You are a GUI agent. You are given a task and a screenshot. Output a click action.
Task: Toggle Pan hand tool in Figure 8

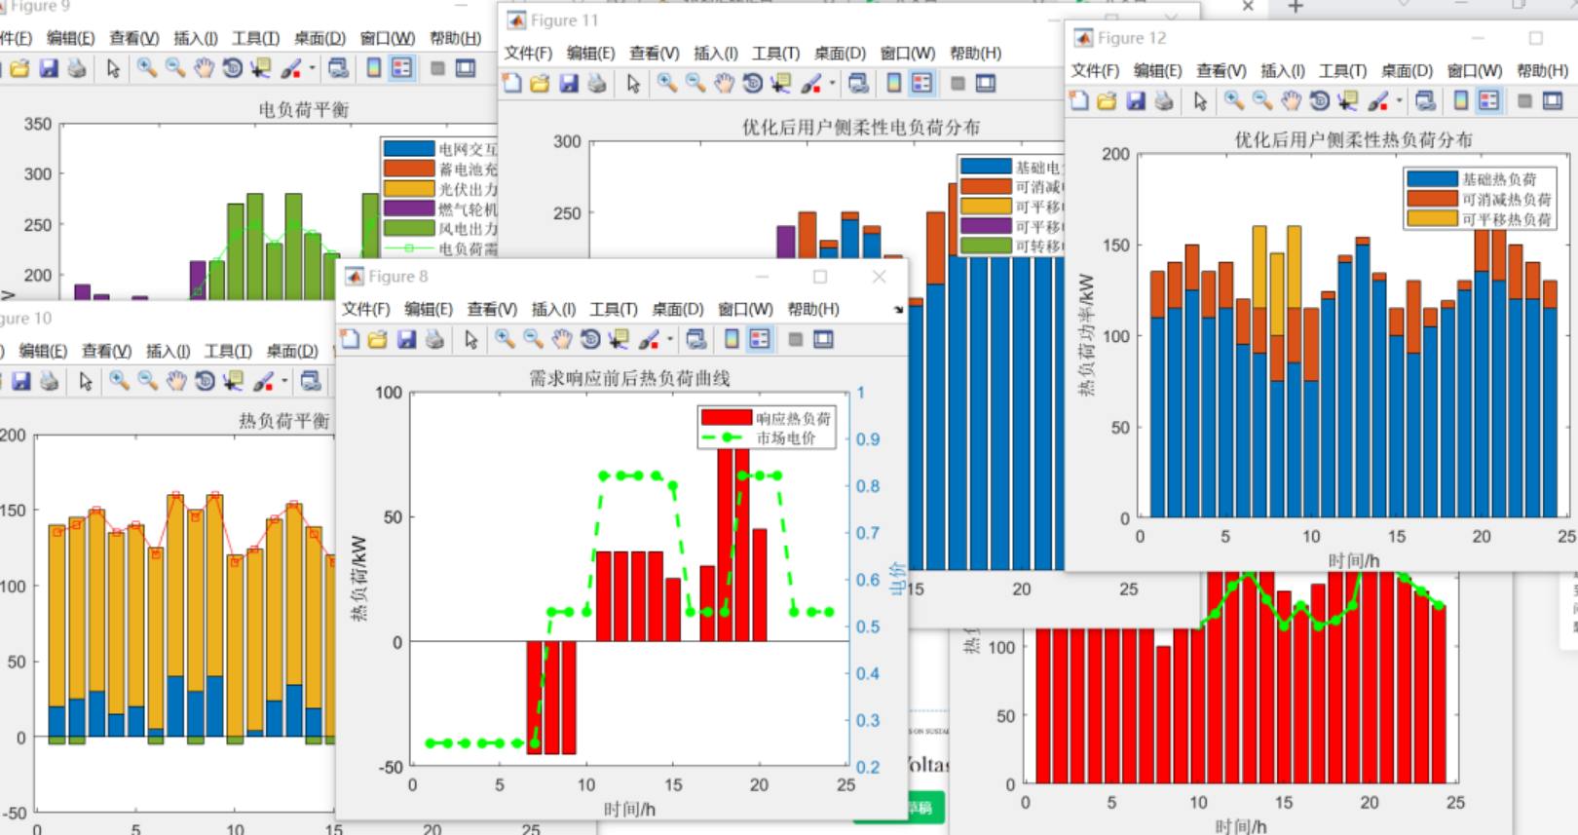(x=562, y=339)
